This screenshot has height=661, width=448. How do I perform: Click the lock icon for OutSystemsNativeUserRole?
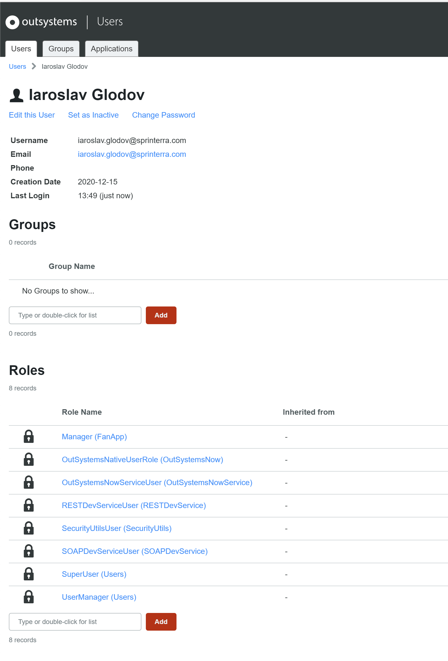pos(29,459)
